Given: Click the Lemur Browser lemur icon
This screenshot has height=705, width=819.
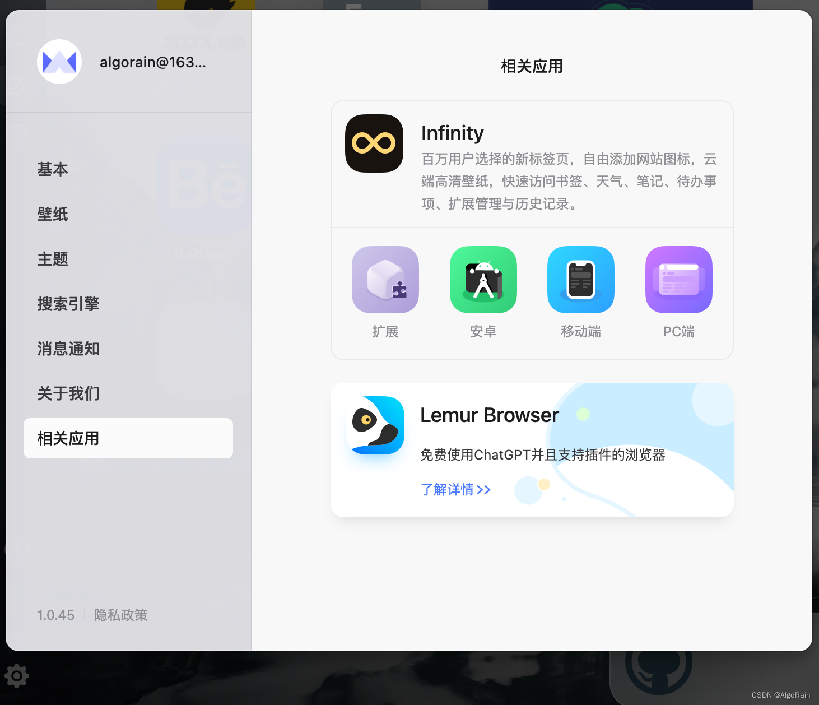Looking at the screenshot, I should (375, 425).
